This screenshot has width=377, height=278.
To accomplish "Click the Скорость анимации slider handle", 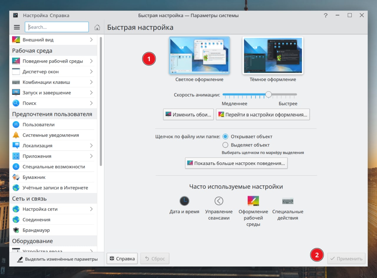I will click(x=268, y=94).
